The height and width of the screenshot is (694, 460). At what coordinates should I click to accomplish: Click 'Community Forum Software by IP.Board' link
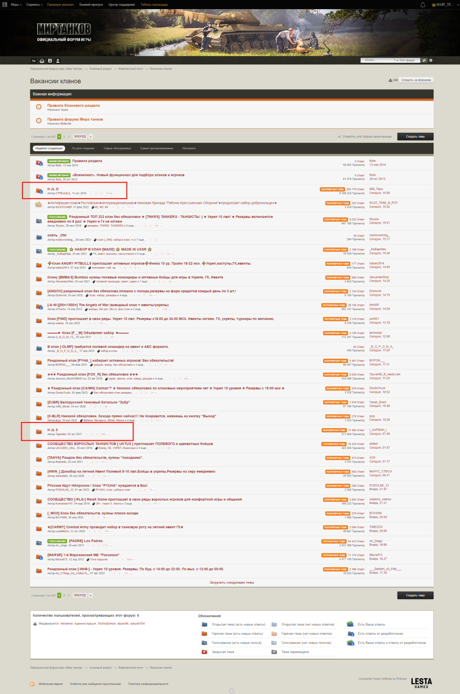click(382, 679)
